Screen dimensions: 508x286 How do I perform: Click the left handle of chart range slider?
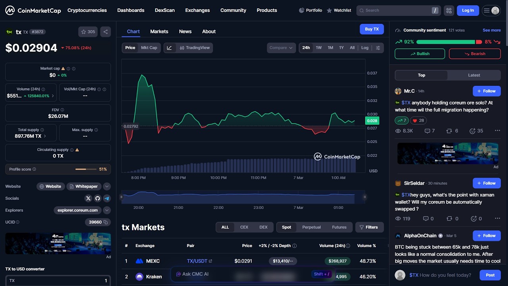coord(122,197)
